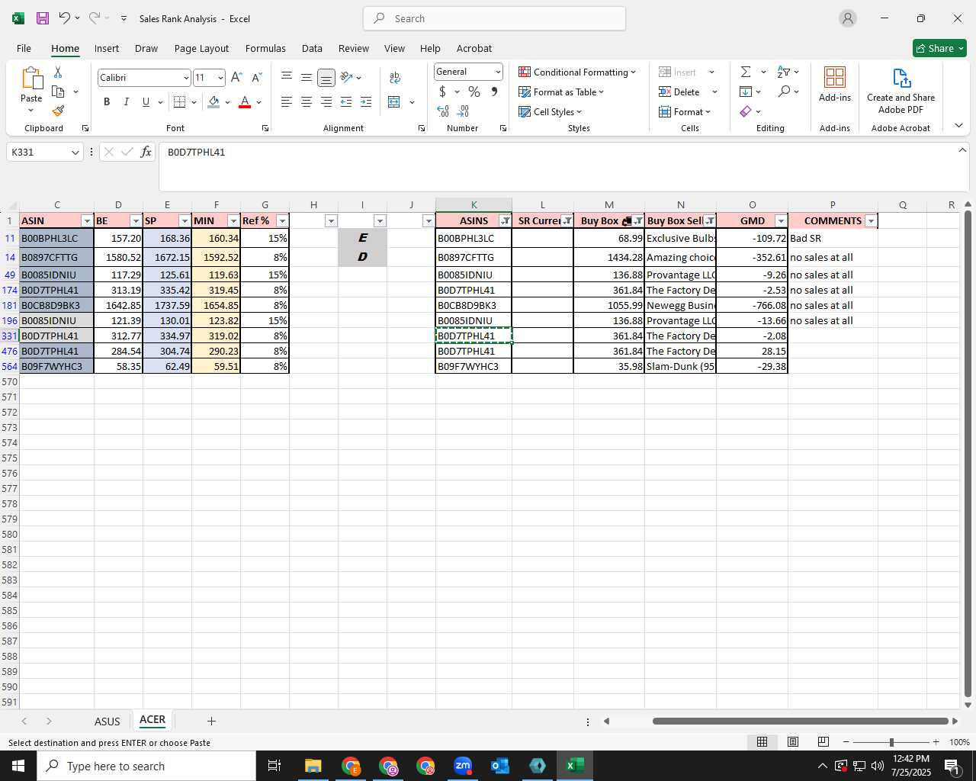Click the Wrap Text icon
The image size is (976, 781).
click(x=394, y=77)
